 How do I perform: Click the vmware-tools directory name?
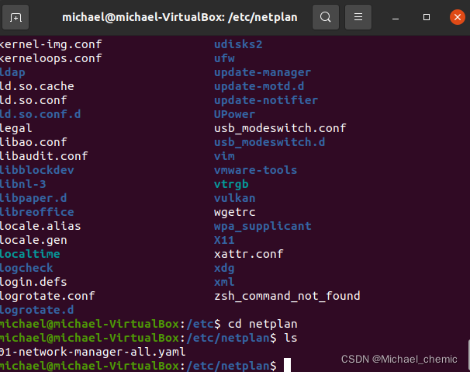point(256,170)
